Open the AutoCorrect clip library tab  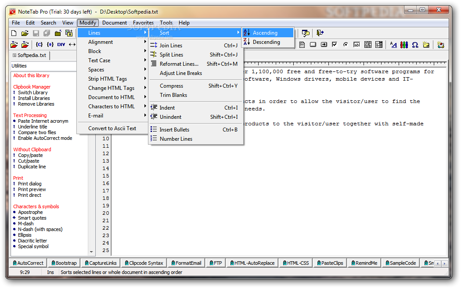28,263
